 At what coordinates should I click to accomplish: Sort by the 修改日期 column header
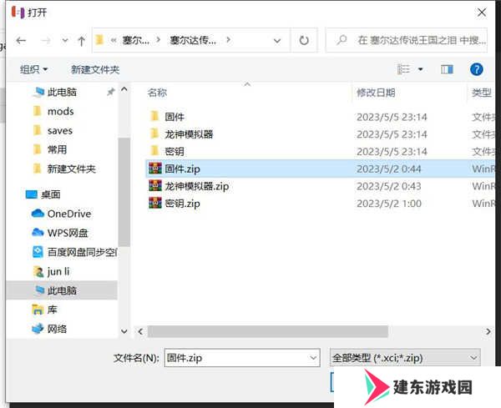(376, 93)
